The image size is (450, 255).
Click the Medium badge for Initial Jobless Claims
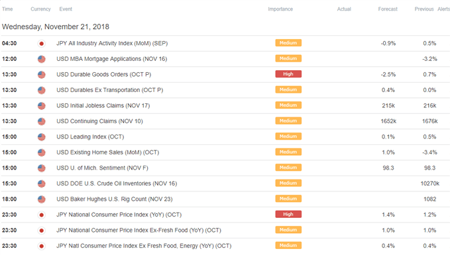coord(288,105)
